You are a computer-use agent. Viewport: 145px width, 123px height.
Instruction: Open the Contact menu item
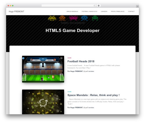point(131,11)
